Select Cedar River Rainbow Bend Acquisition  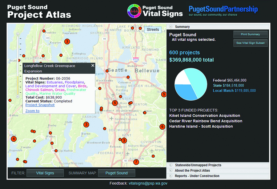click(206, 121)
